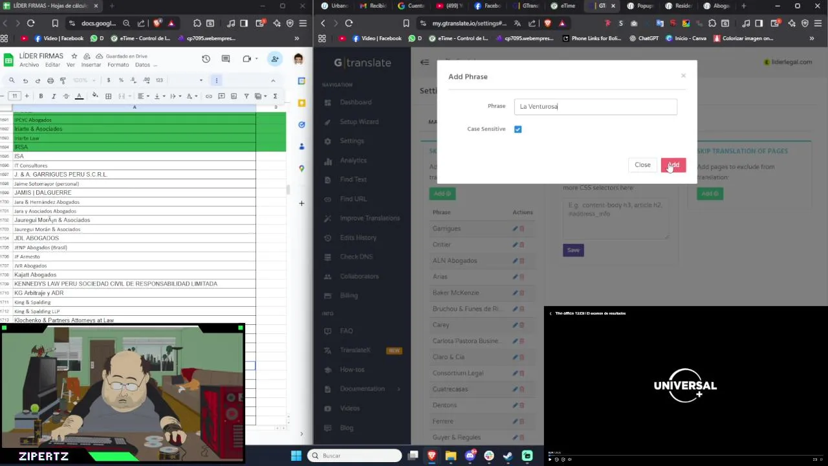Click the Print icon in Sheets toolbar
828x466 pixels.
click(50, 80)
